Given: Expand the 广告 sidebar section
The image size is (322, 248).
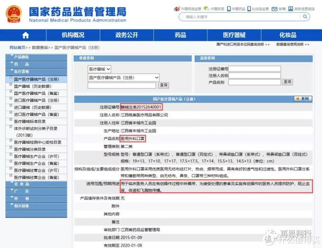Looking at the screenshot, I should pyautogui.click(x=36, y=192).
